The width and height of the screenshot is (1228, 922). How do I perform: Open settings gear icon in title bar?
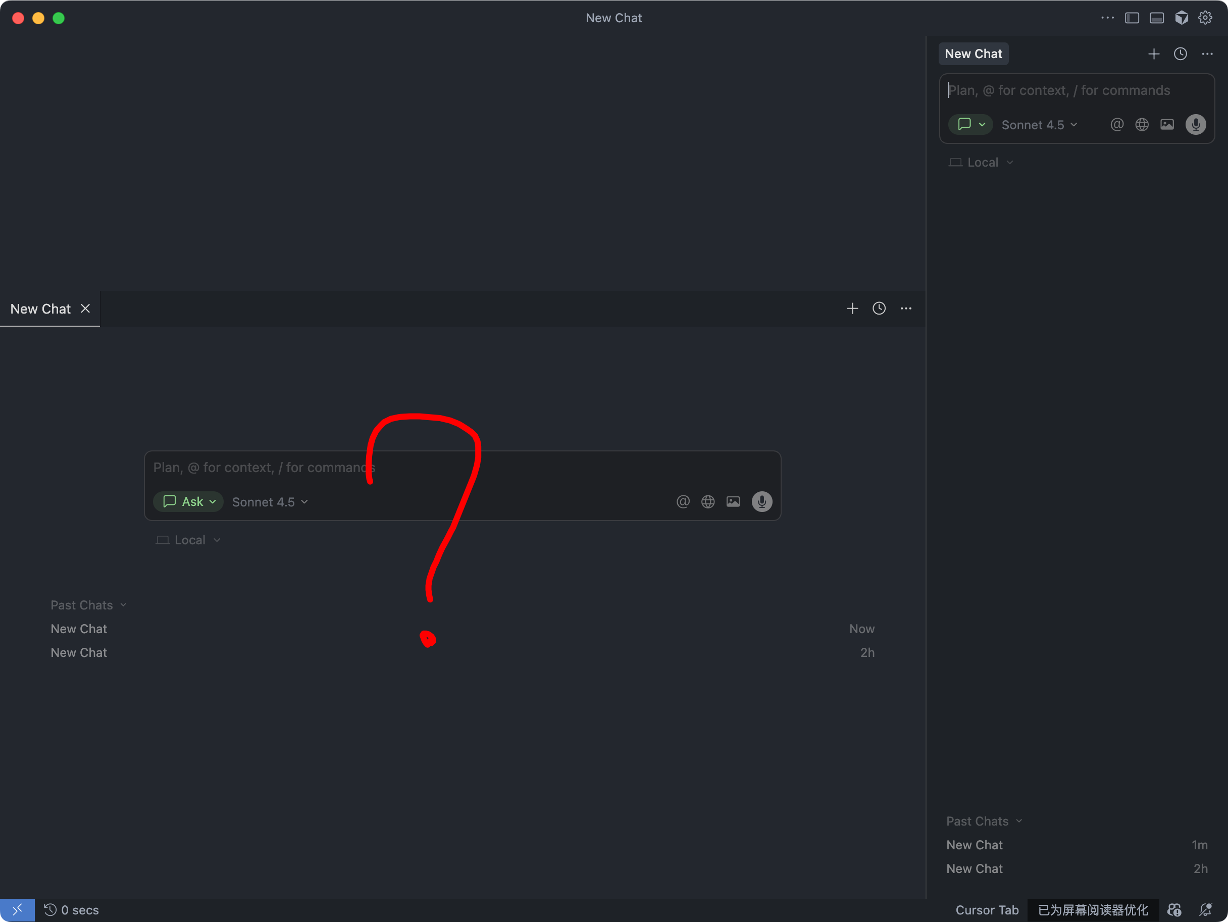click(1205, 18)
